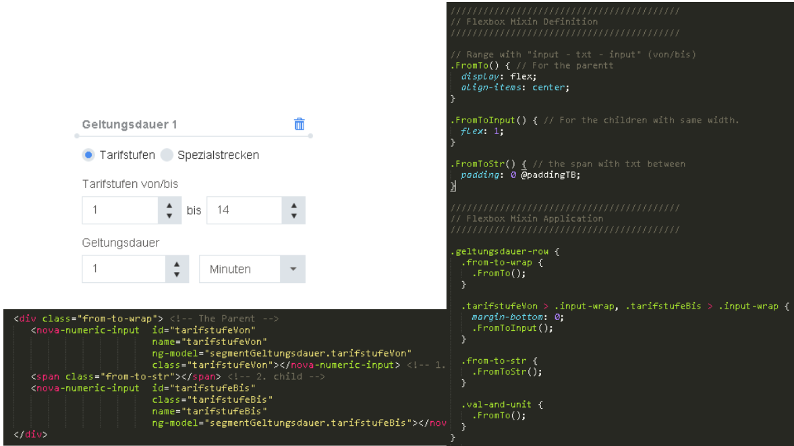Click the '.FromTo()' mixin definition line
The height and width of the screenshot is (446, 794).
point(532,65)
